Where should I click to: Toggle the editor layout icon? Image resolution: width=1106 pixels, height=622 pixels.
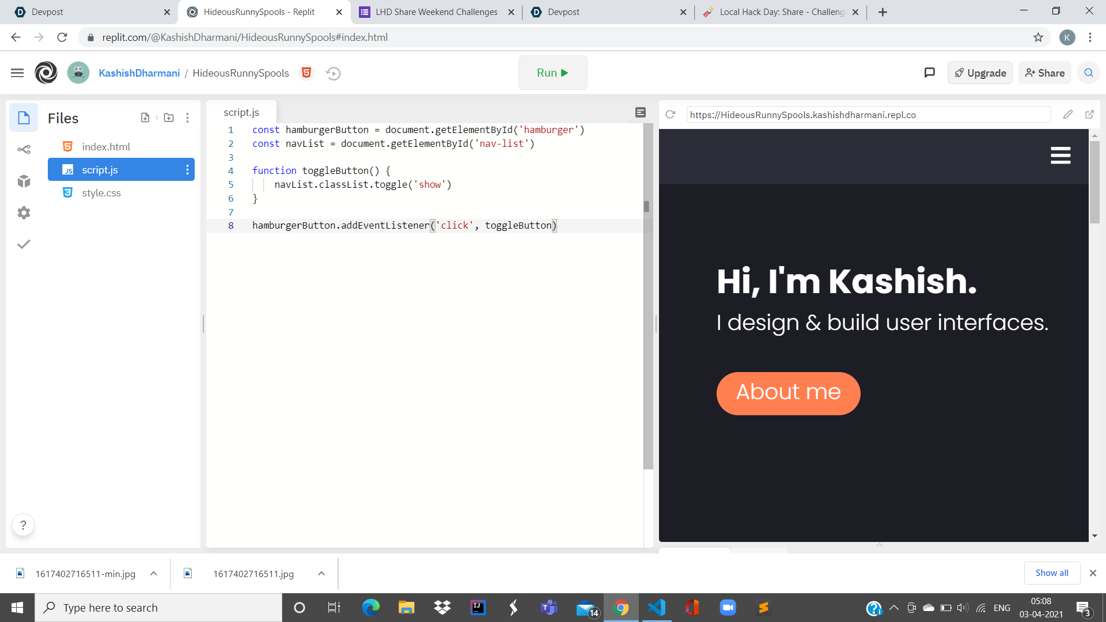click(x=641, y=112)
